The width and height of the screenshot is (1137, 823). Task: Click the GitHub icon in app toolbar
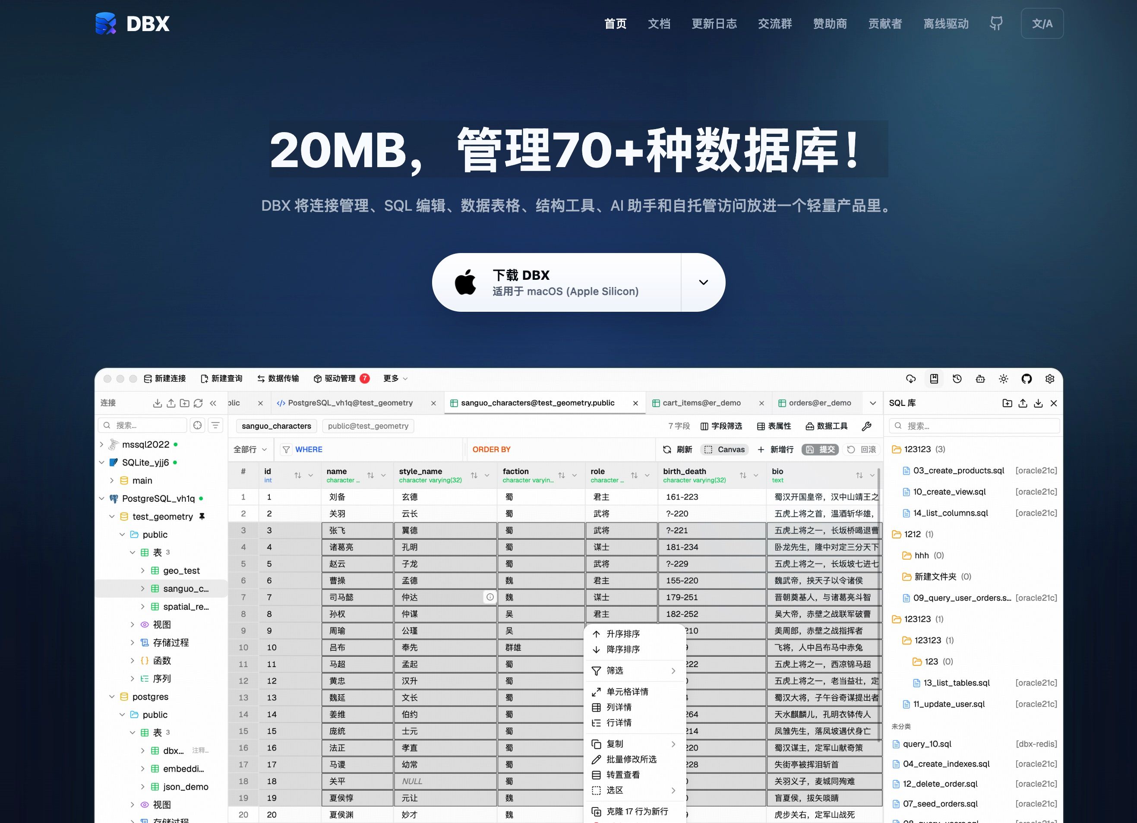point(1026,379)
